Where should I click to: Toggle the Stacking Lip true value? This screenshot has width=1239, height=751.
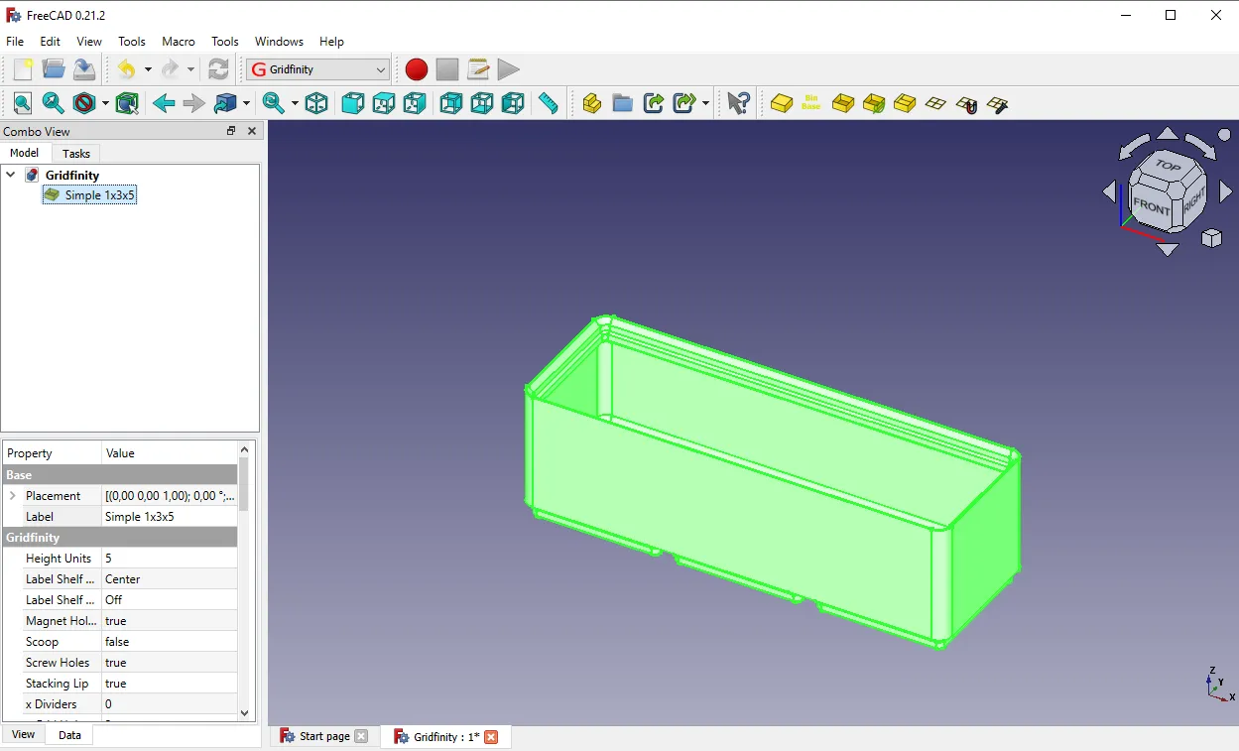(x=169, y=684)
